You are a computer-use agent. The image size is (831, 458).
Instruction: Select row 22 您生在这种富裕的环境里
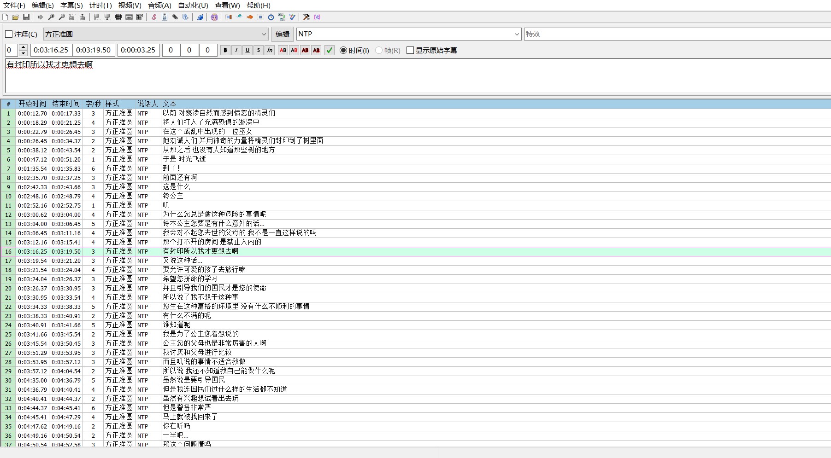[x=416, y=307]
